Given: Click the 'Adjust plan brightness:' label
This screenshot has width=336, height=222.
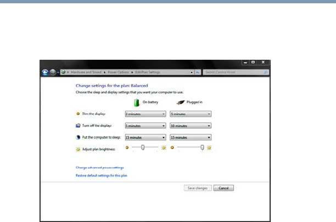Looking at the screenshot, I should 99,149.
